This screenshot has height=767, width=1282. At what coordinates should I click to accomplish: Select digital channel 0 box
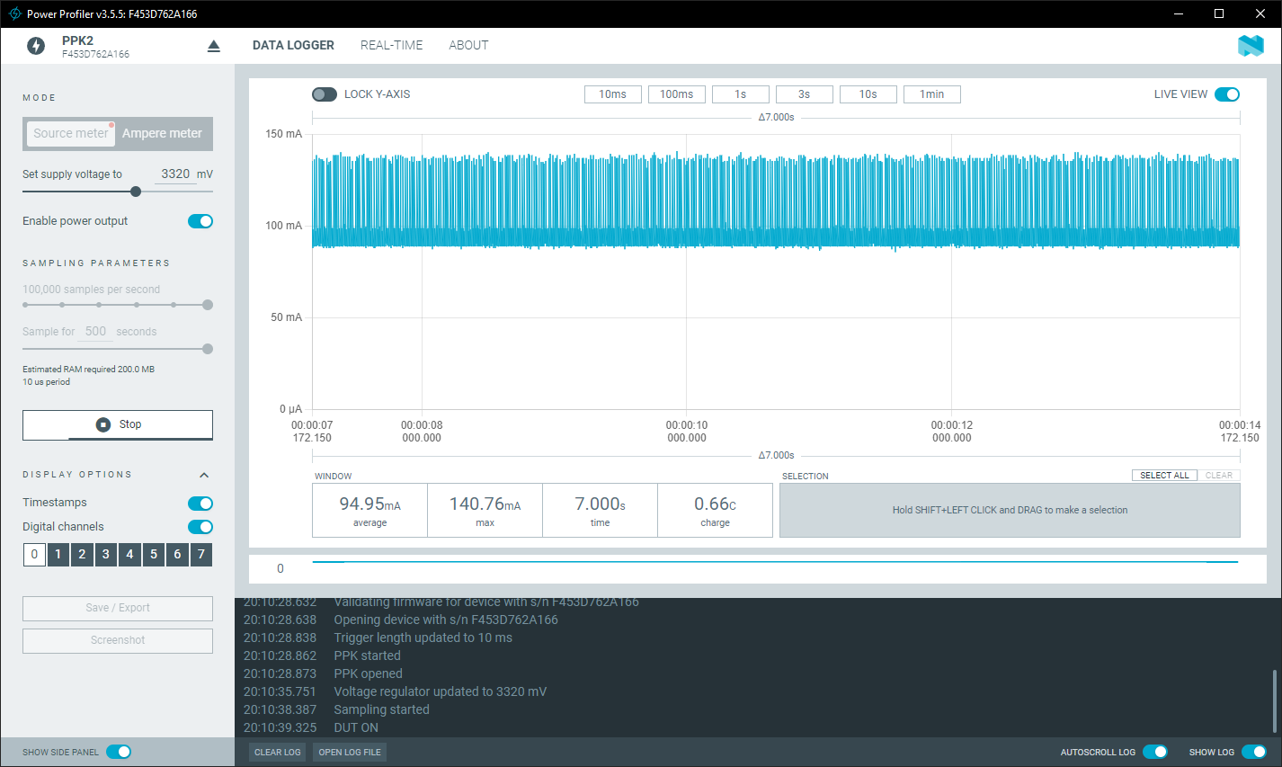pos(34,555)
